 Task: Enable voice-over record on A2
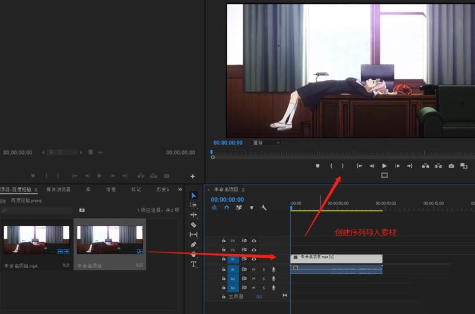pyautogui.click(x=273, y=278)
